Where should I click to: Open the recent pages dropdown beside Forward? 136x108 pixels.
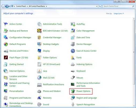point(10,6)
